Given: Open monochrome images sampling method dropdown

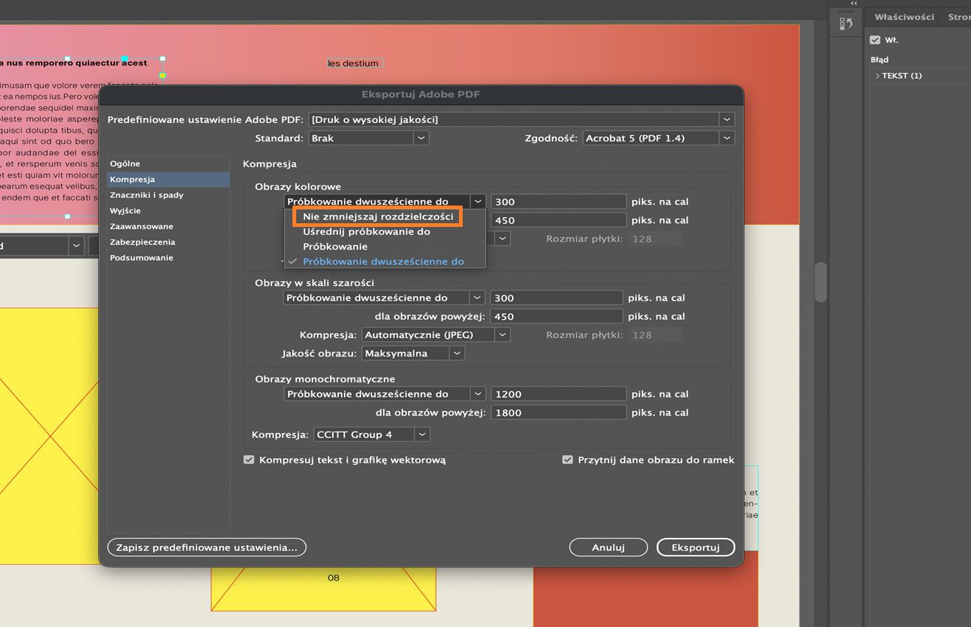Looking at the screenshot, I should (x=384, y=394).
